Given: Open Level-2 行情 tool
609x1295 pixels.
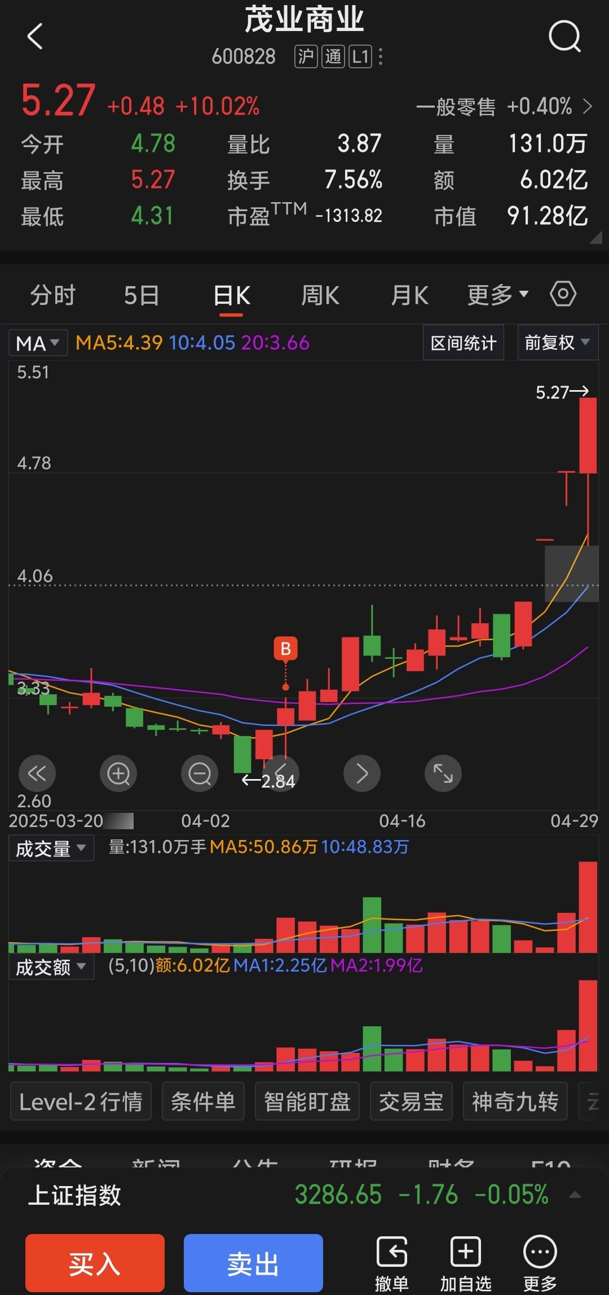Looking at the screenshot, I should pos(81,1101).
